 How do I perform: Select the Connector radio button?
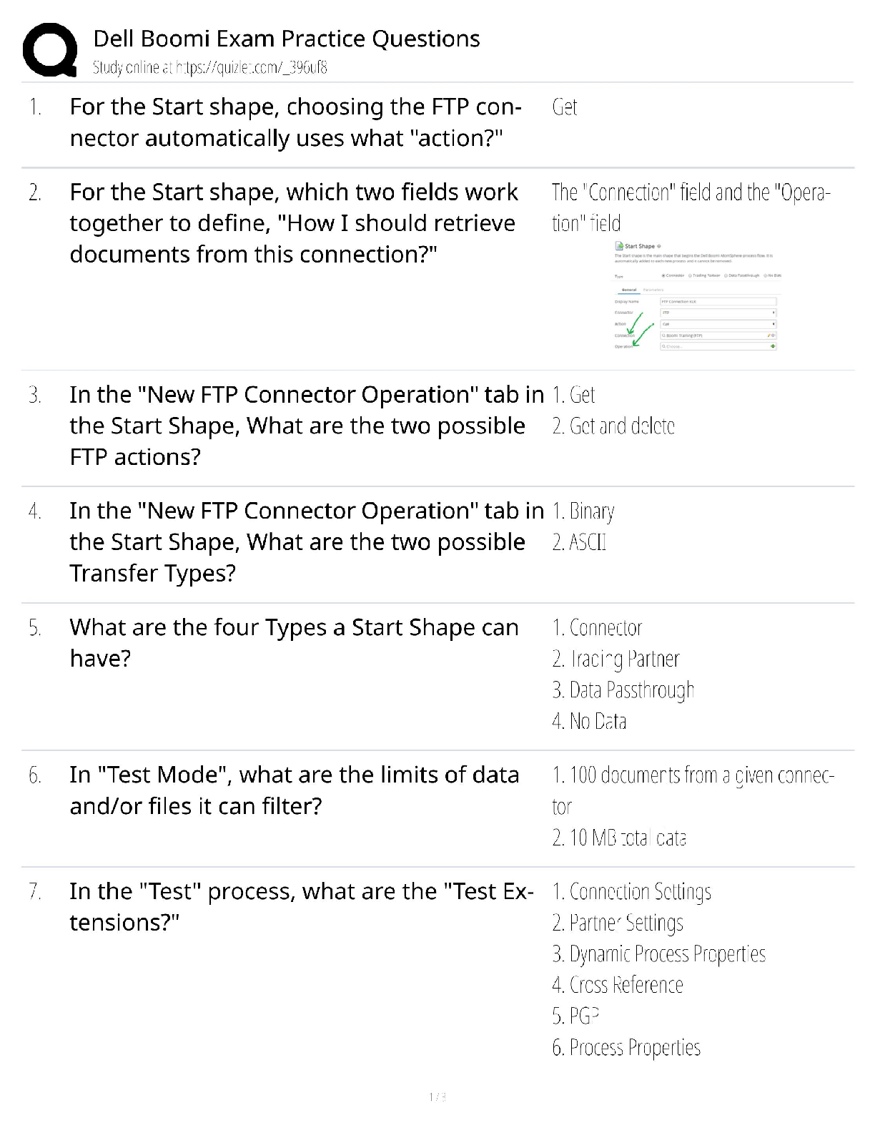[x=663, y=275]
